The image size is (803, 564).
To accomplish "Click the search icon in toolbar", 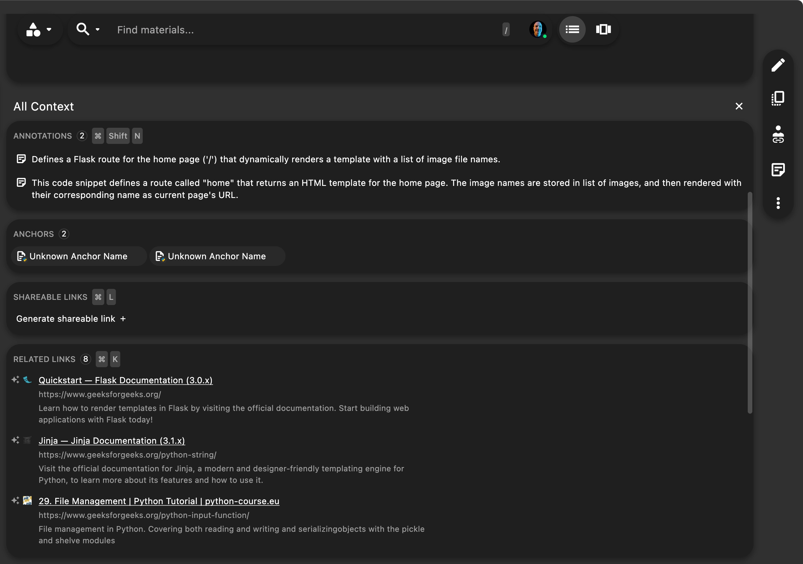I will 82,29.
